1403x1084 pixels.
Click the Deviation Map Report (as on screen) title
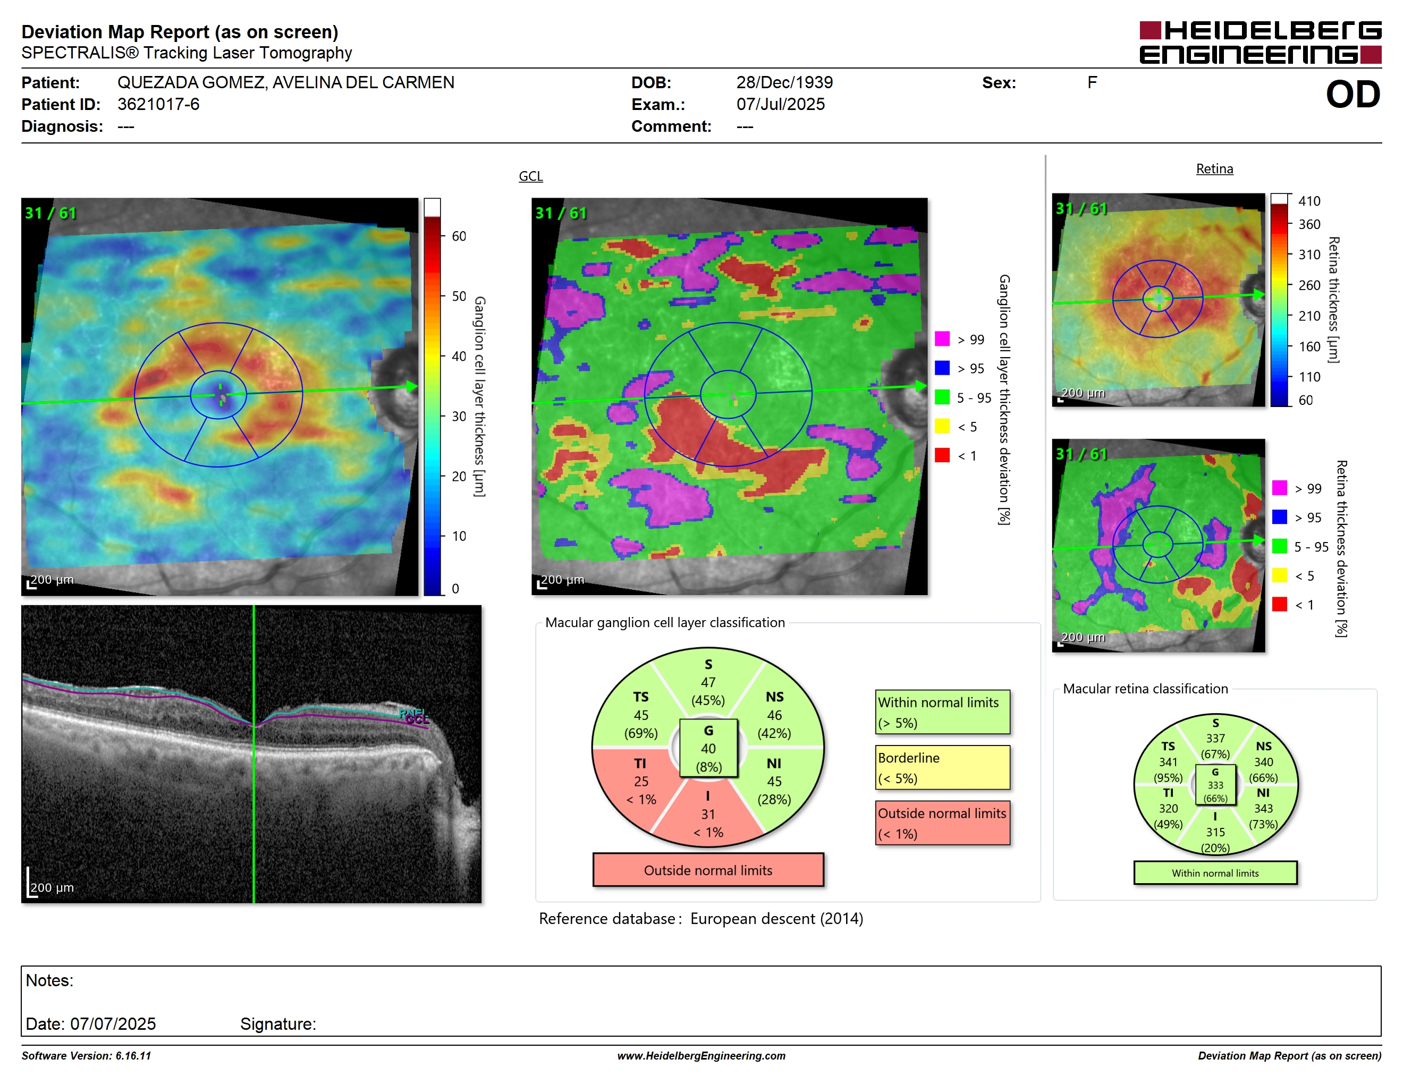180,32
